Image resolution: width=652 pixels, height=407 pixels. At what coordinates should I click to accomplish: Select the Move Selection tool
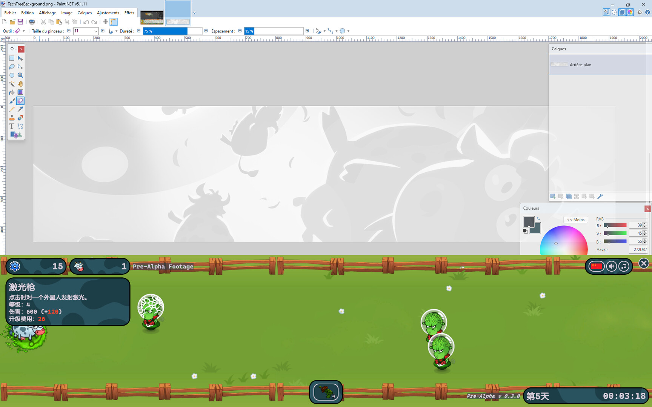tap(20, 67)
